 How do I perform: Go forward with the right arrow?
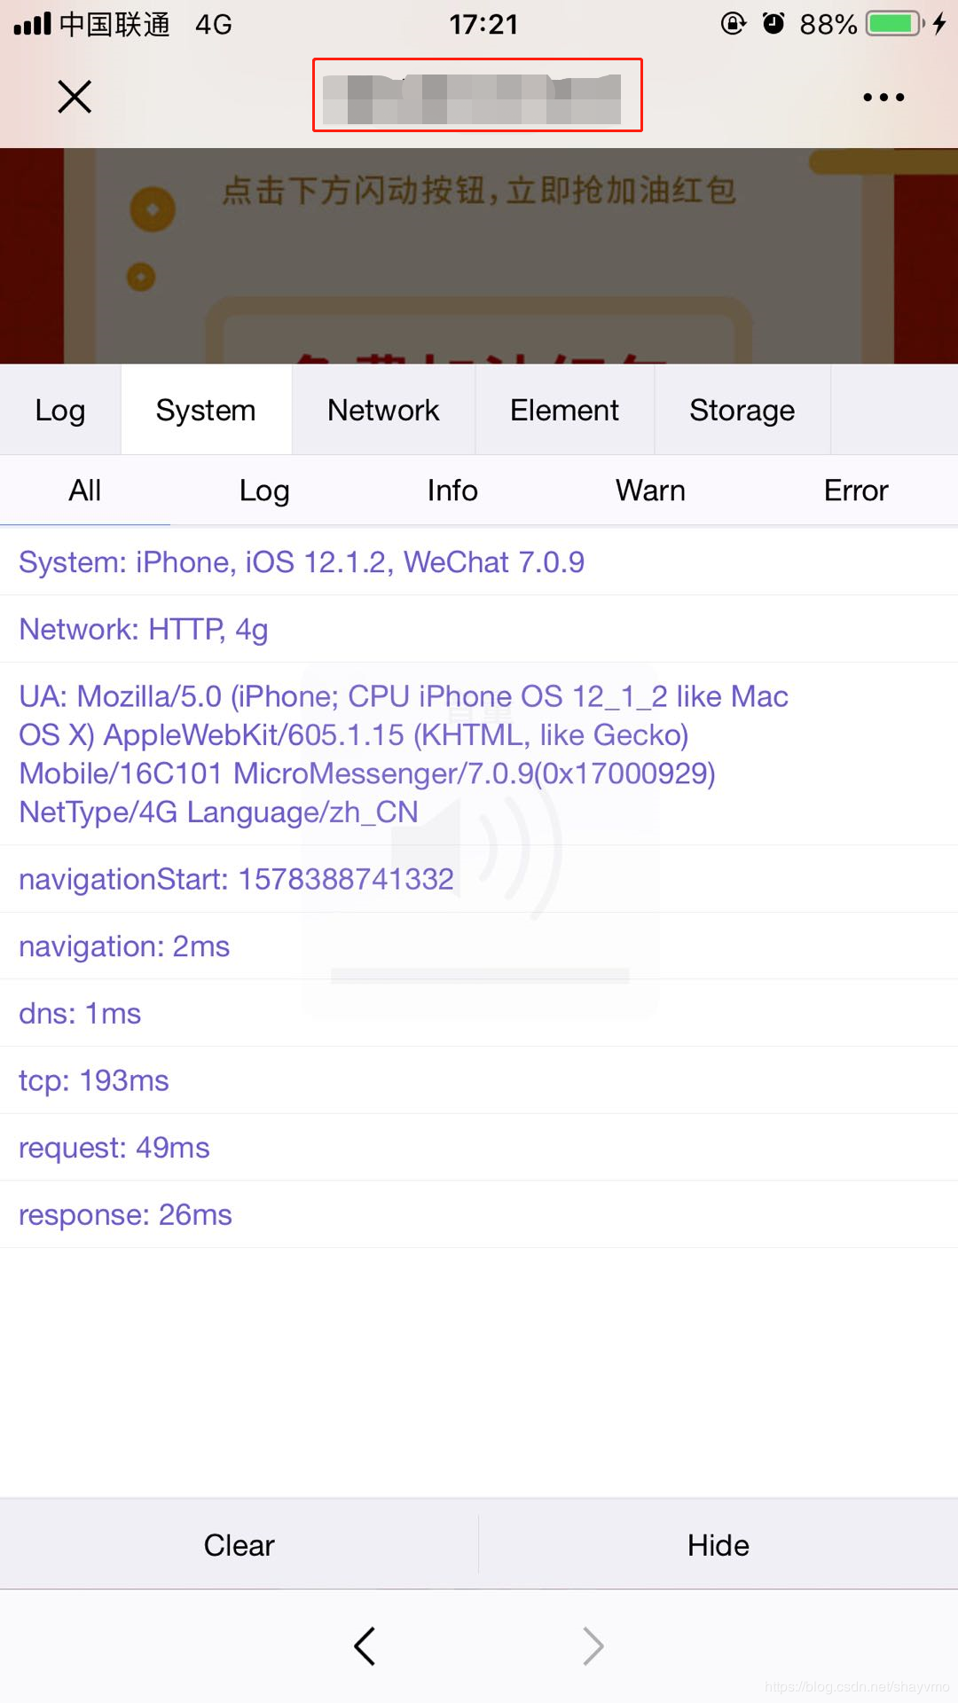(x=593, y=1646)
